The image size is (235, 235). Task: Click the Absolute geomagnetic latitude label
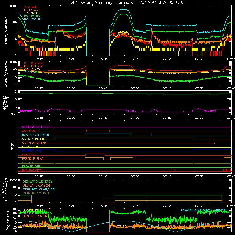(x=203, y=210)
